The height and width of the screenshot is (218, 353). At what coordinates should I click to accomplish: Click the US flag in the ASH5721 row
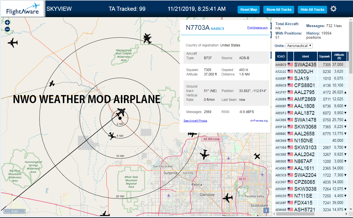[x=290, y=210]
